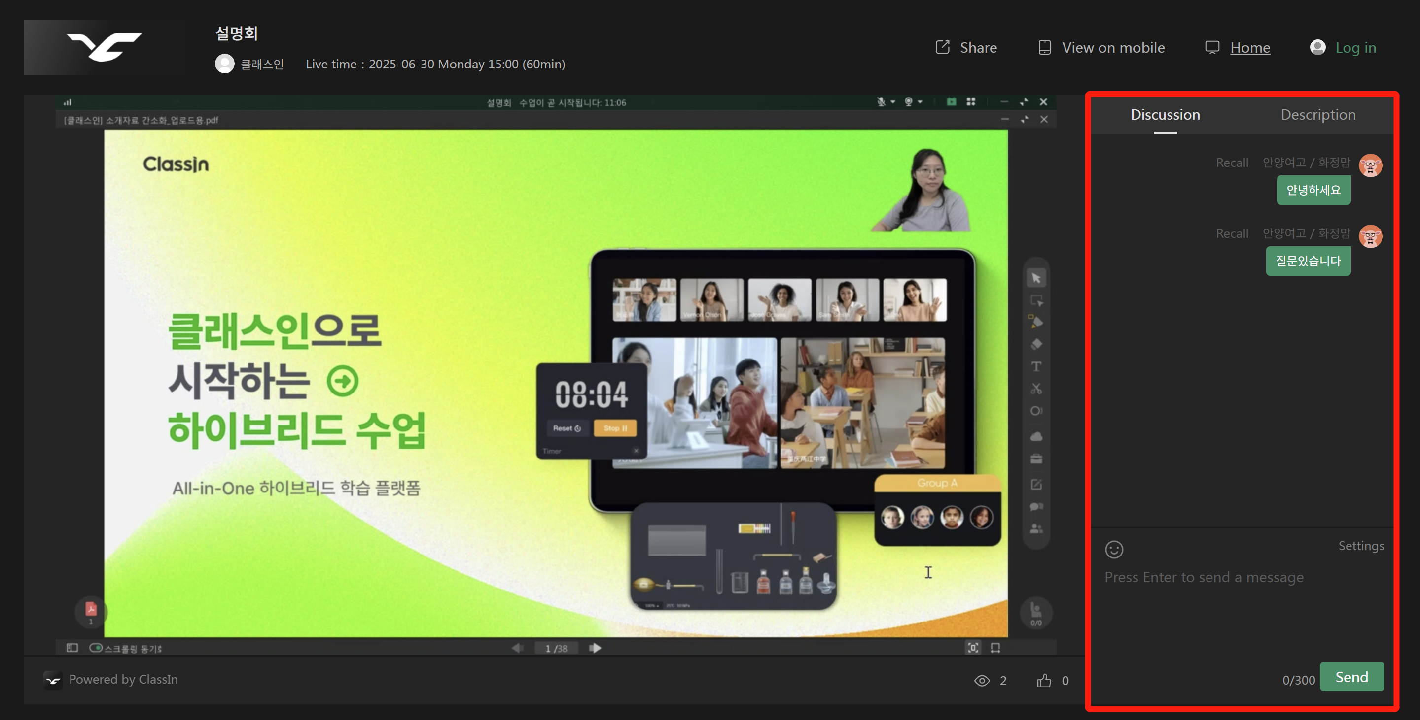
Task: Click the scissors cut tool
Action: 1036,389
